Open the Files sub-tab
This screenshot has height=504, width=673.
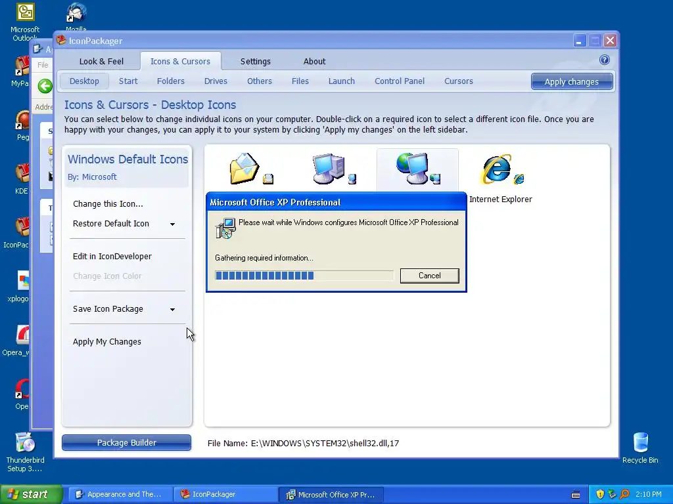pyautogui.click(x=300, y=81)
